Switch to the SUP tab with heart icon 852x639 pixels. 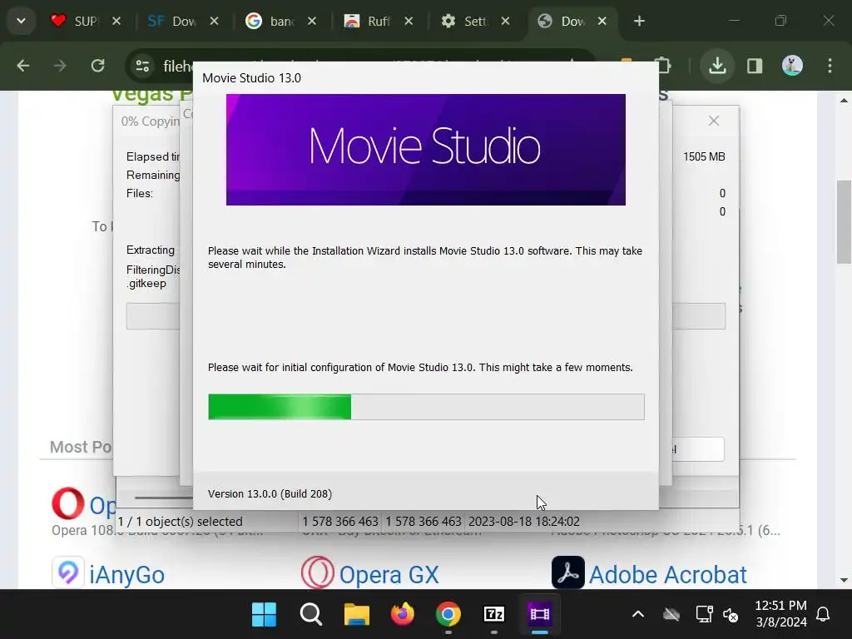click(74, 21)
